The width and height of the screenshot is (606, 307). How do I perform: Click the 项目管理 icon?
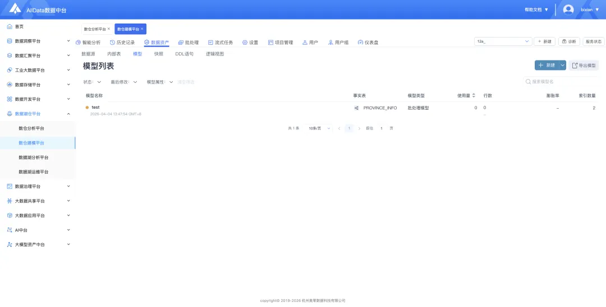[270, 43]
